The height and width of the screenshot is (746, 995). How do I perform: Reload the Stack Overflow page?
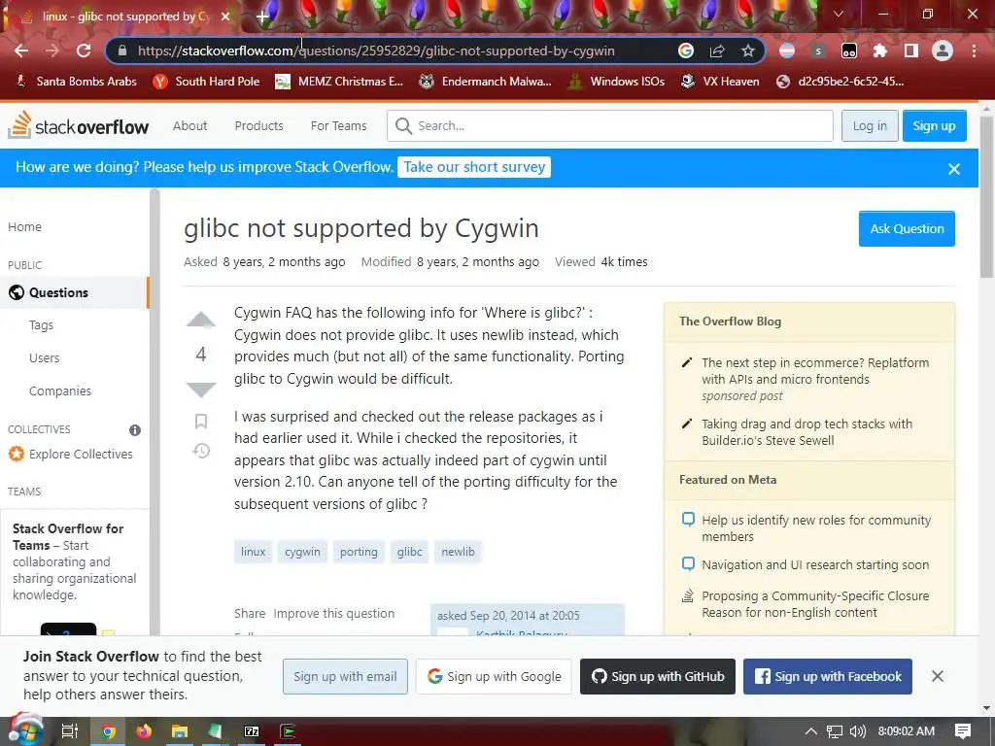[x=84, y=51]
